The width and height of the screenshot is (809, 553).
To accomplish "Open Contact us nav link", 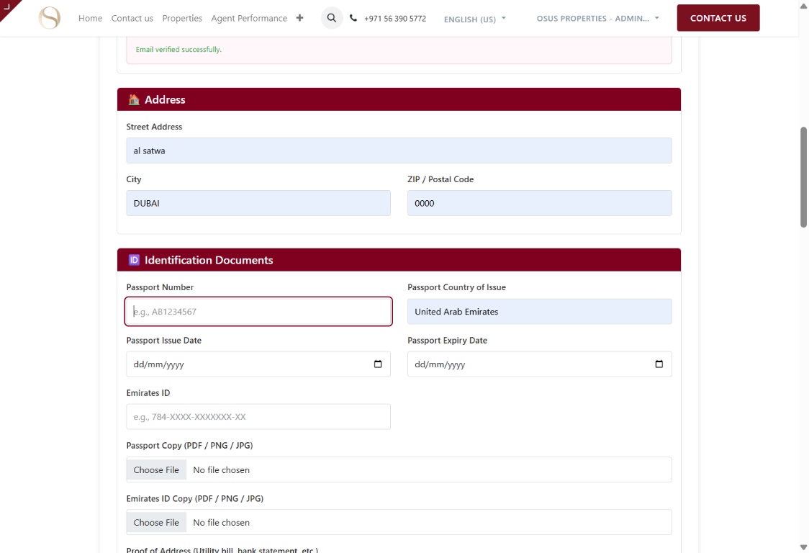I will 132,18.
